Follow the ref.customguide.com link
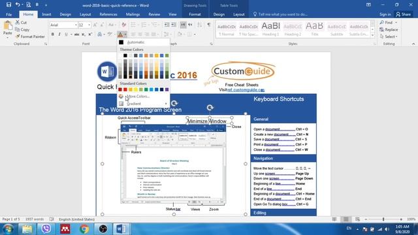The image size is (418, 235). [246, 90]
